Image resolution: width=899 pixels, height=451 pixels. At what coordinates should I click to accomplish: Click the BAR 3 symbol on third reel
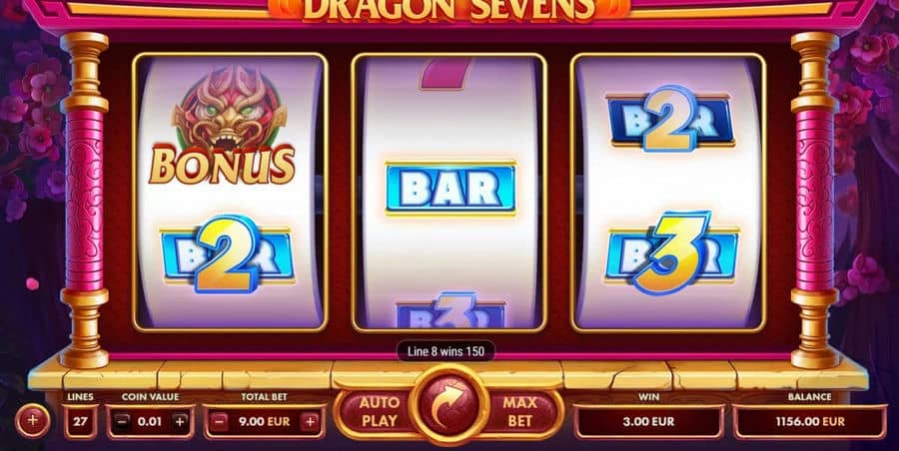[x=672, y=252]
